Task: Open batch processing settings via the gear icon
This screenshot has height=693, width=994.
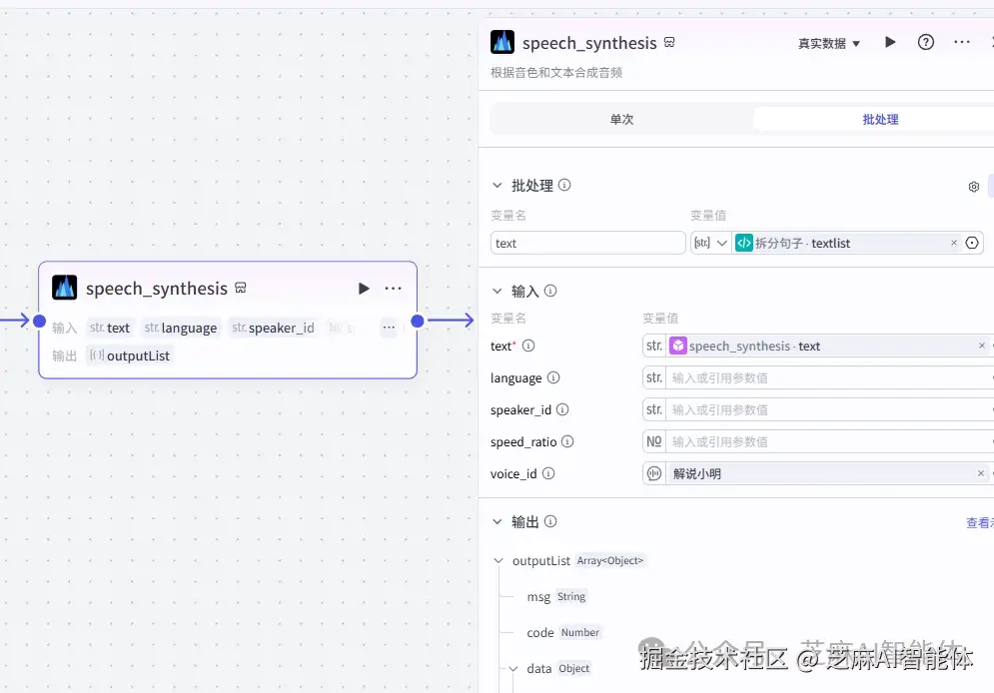Action: pos(973,186)
